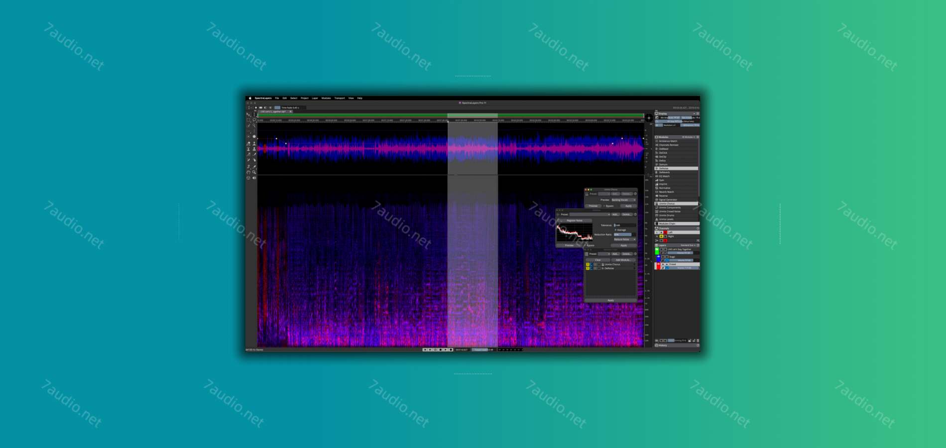Open the Modules menu

326,98
